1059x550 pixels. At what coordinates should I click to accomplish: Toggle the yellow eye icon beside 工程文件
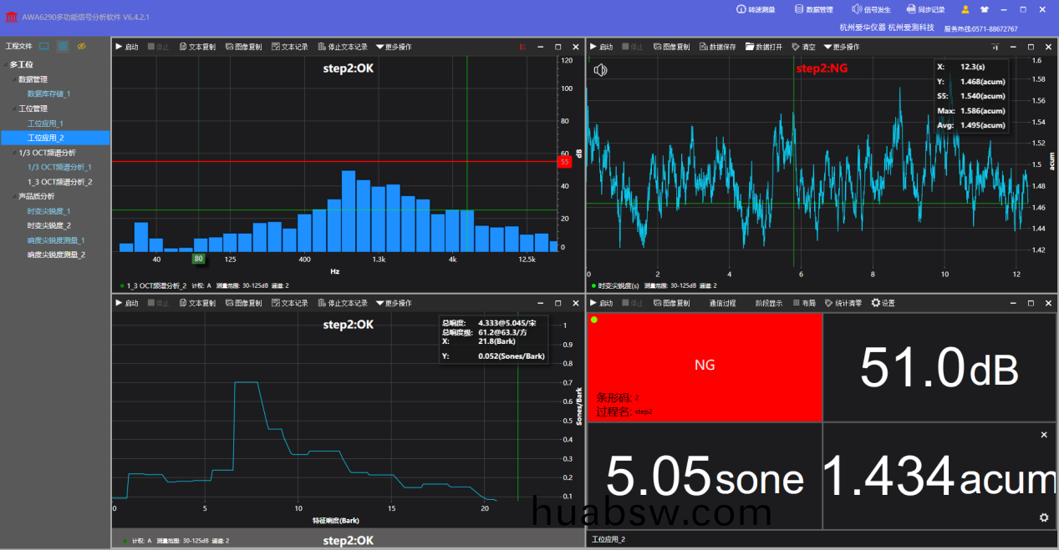[82, 46]
